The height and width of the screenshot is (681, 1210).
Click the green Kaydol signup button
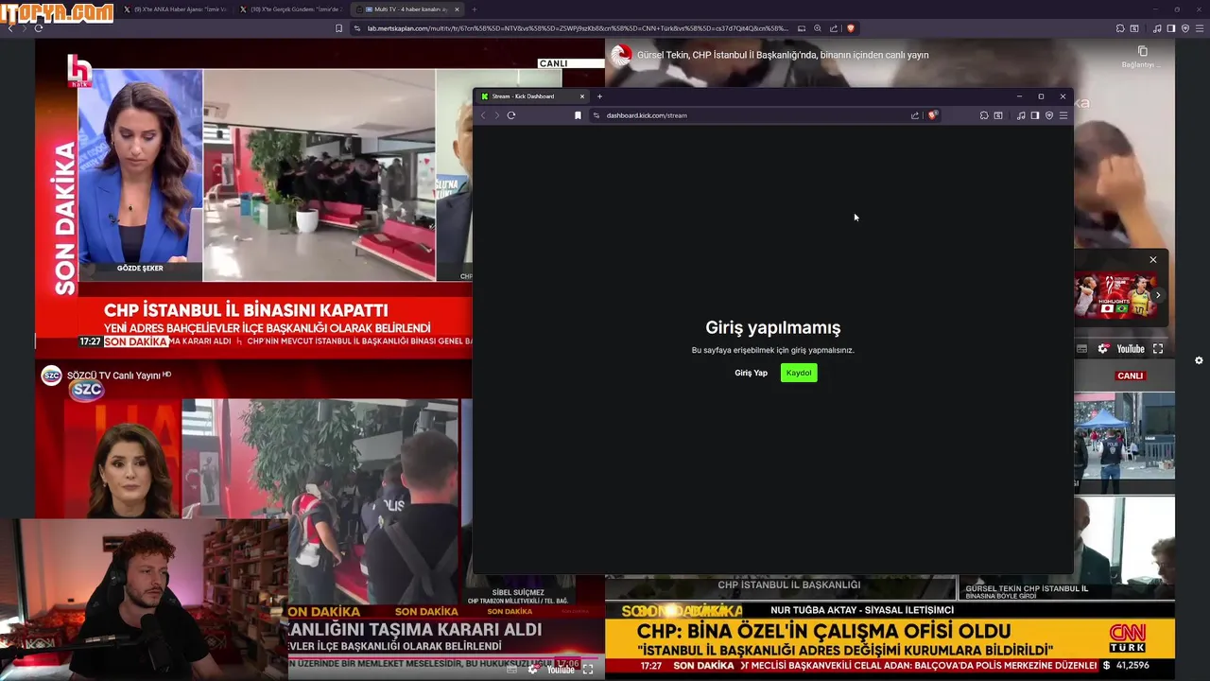point(799,373)
